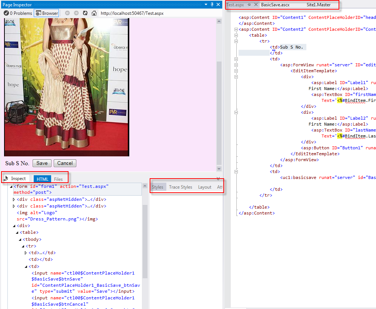The height and width of the screenshot is (309, 376).
Task: Click the dress photo in preview
Action: pyautogui.click(x=66, y=87)
